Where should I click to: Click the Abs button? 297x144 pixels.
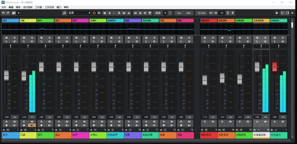click(189, 13)
